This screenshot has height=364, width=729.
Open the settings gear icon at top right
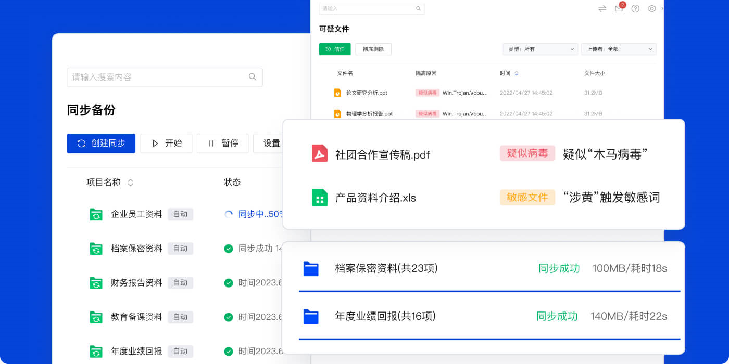pyautogui.click(x=652, y=9)
